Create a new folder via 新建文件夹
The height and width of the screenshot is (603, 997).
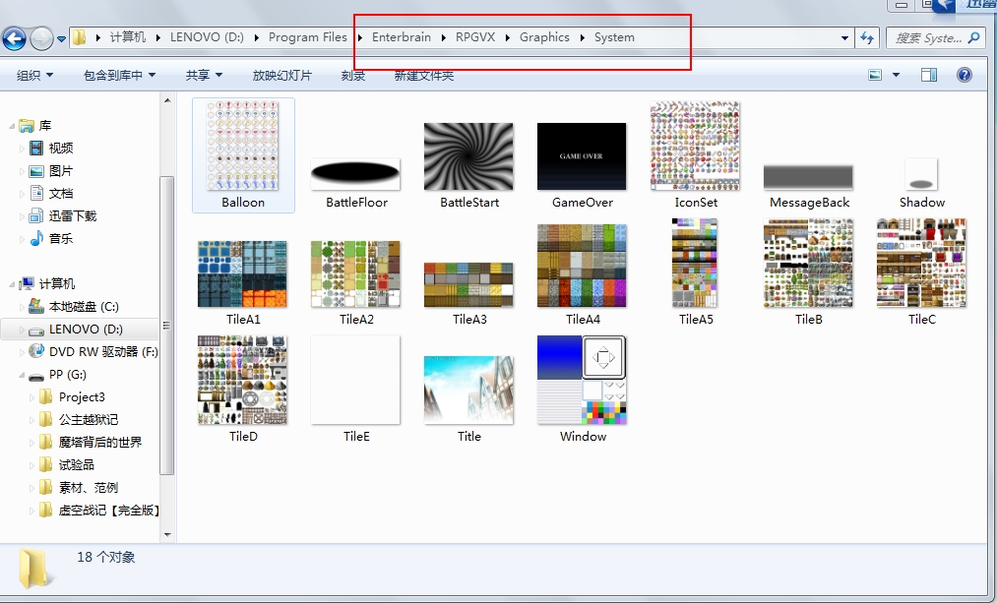(424, 75)
